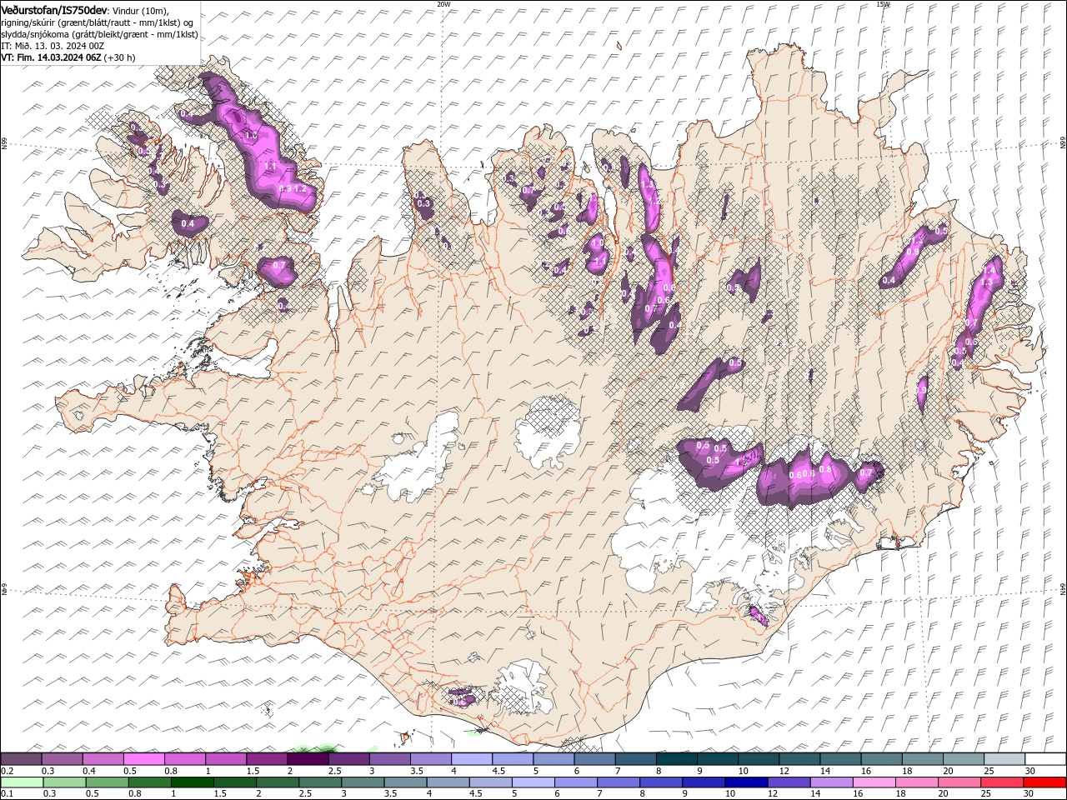This screenshot has height=800, width=1067.
Task: Click the '0.1' label in lower legend
Action: [x=6, y=794]
